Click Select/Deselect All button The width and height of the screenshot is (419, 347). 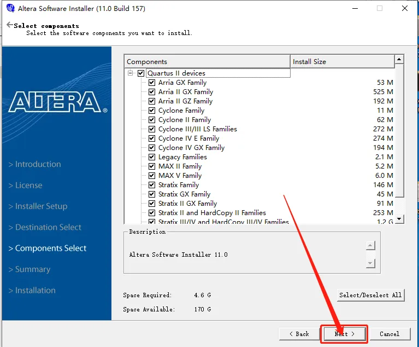click(x=370, y=295)
